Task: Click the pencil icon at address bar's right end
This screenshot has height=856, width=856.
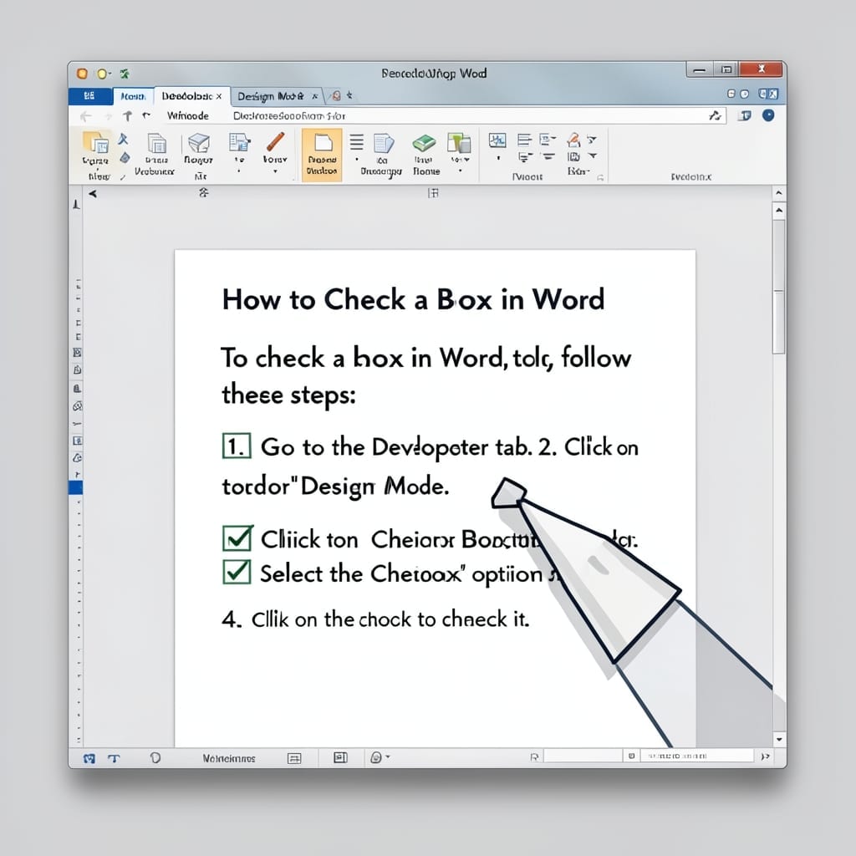Action: pos(716,115)
